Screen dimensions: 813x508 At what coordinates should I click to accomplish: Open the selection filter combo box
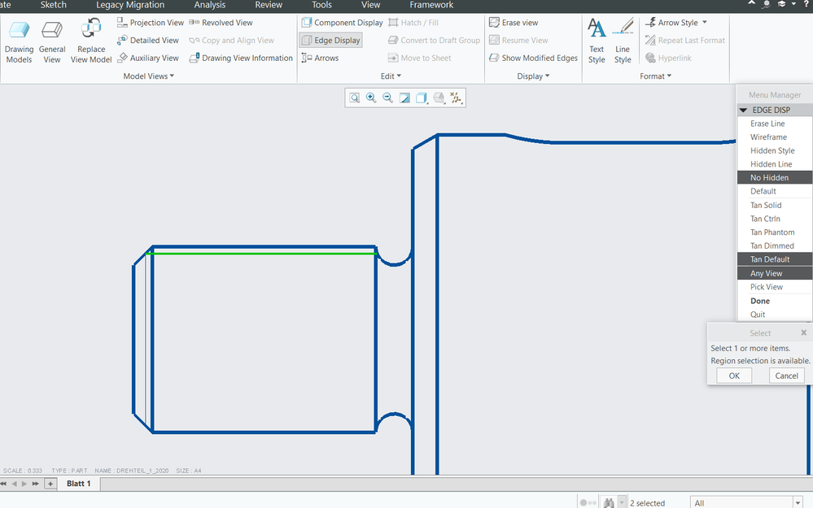(746, 502)
